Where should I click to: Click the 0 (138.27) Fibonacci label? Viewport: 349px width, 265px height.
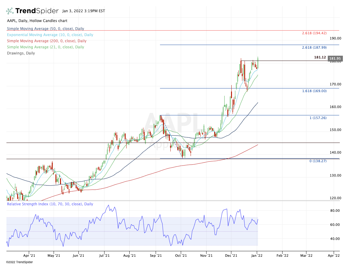tap(318, 161)
